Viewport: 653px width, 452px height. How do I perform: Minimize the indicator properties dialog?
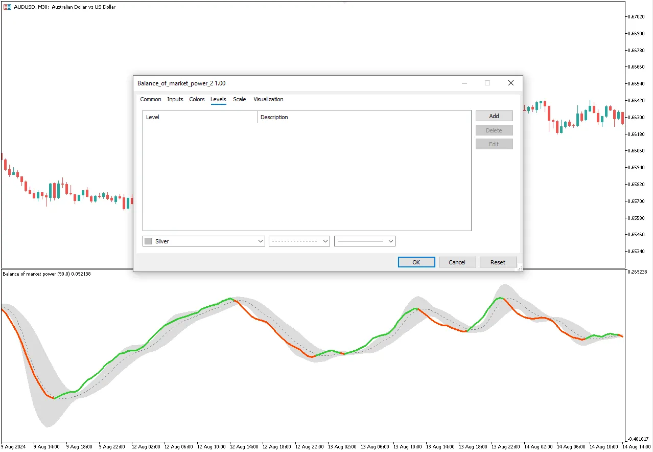point(464,83)
